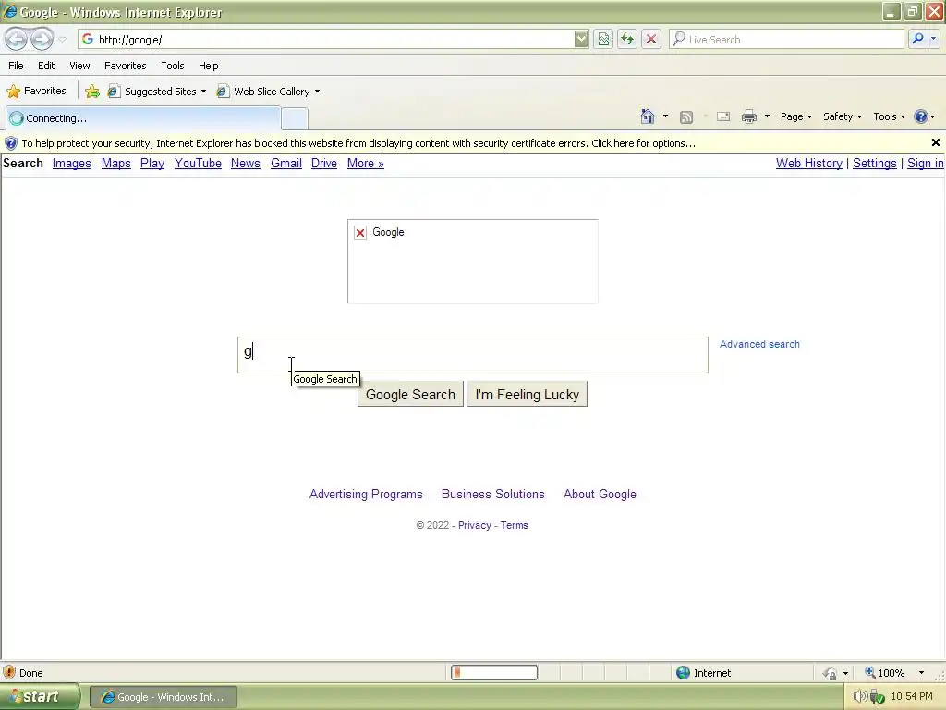Open Google News link
This screenshot has width=946, height=710.
[x=246, y=164]
